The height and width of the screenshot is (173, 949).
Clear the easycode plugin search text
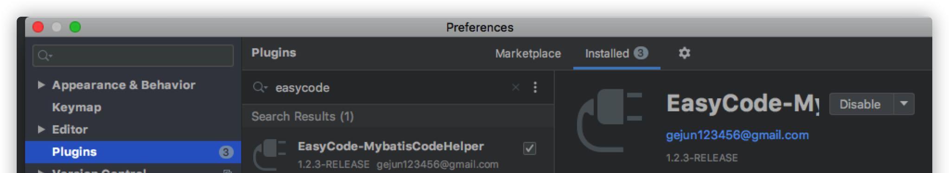515,87
